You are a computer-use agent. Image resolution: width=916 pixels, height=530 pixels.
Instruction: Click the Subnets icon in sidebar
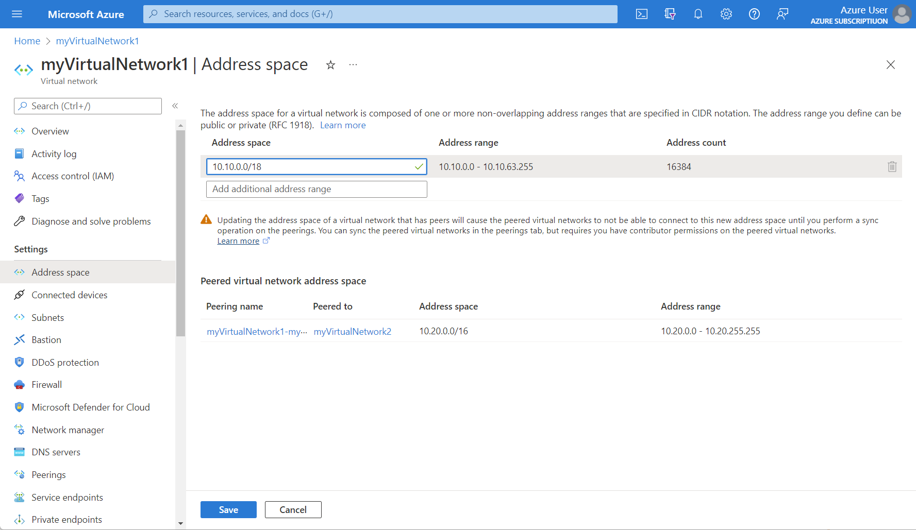click(x=20, y=317)
